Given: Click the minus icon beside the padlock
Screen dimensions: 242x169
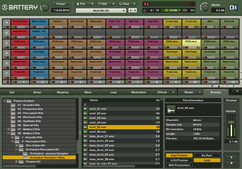Looking at the screenshot, I should (227, 86).
